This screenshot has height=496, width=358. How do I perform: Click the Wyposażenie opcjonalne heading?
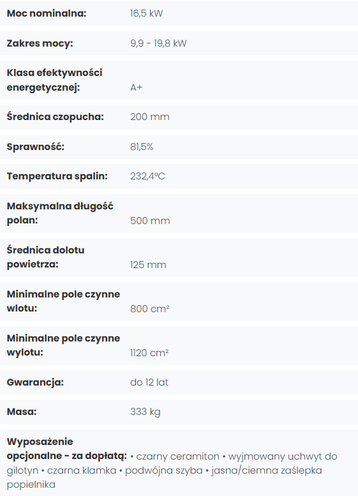[67, 449]
